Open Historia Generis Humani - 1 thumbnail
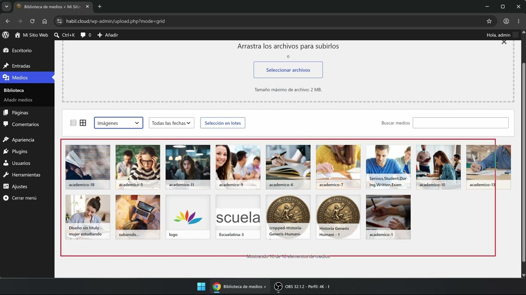The height and width of the screenshot is (295, 526). (x=338, y=217)
